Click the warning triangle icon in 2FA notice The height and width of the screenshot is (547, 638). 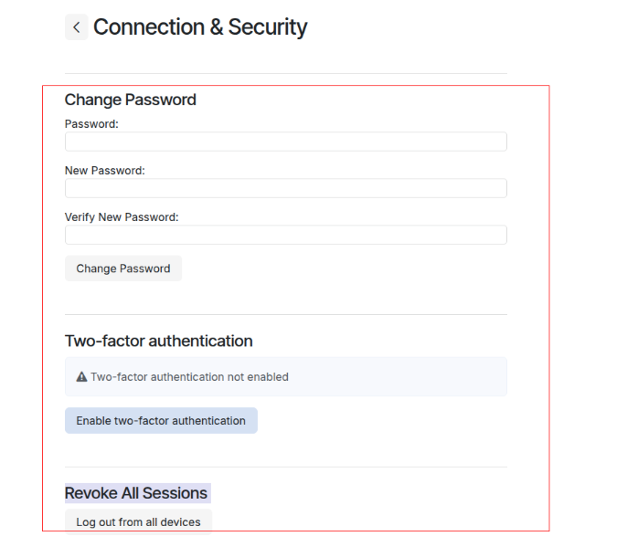(x=81, y=376)
